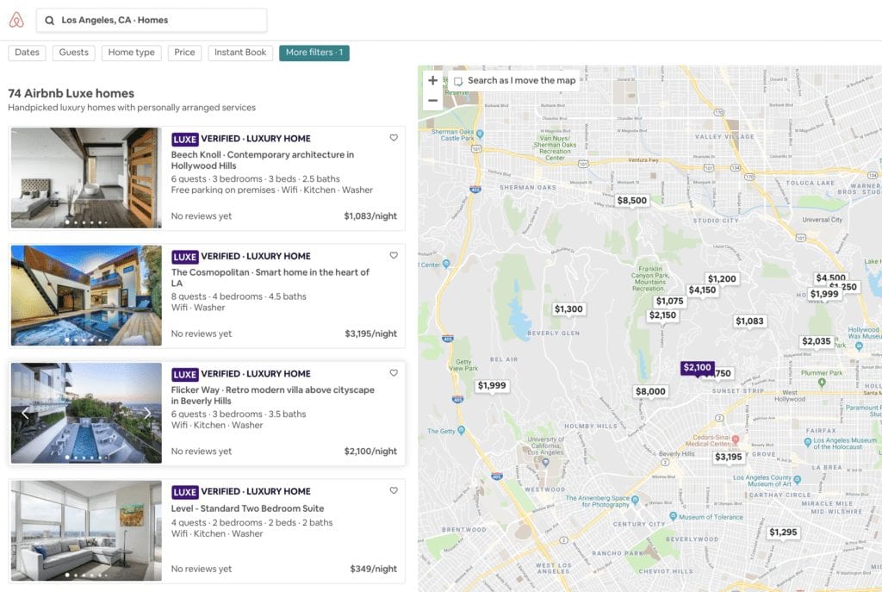Click the Airbnb logo icon

(x=16, y=20)
